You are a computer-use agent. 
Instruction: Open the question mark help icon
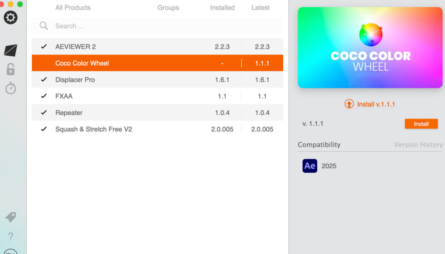coord(10,236)
